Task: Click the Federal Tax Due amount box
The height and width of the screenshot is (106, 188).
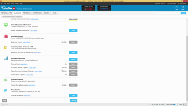Action: click(88, 8)
